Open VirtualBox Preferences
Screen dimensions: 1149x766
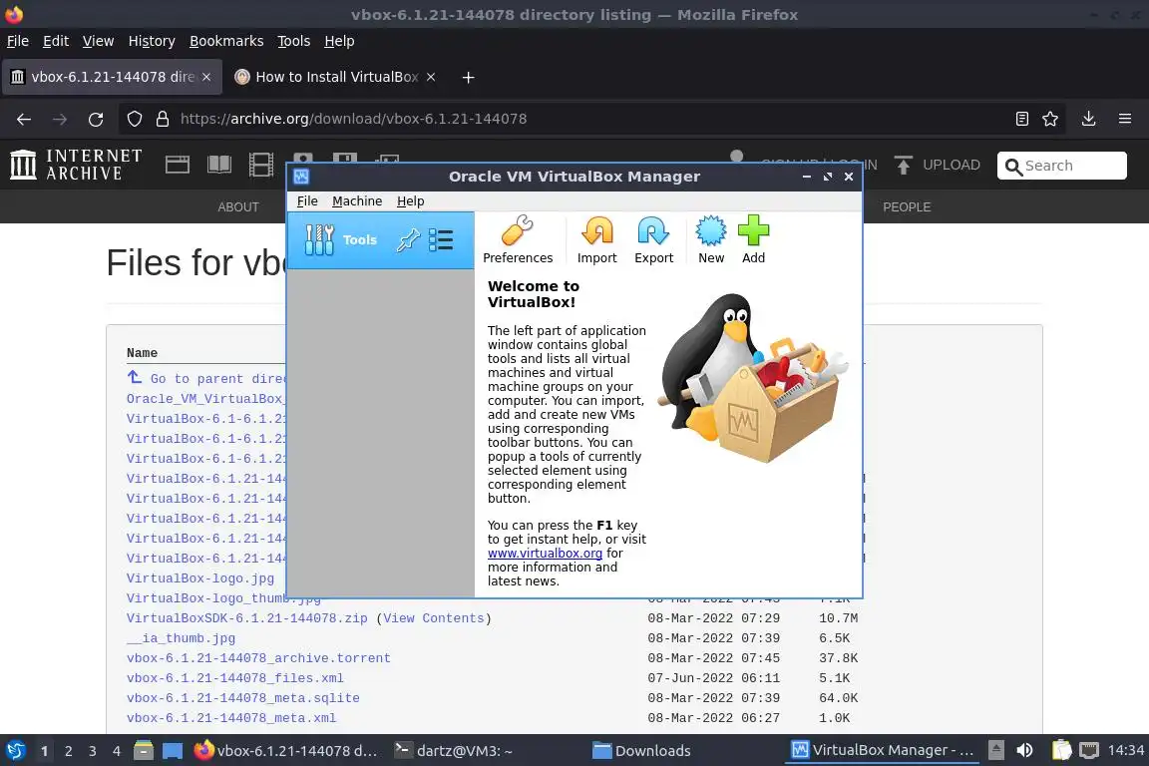518,239
